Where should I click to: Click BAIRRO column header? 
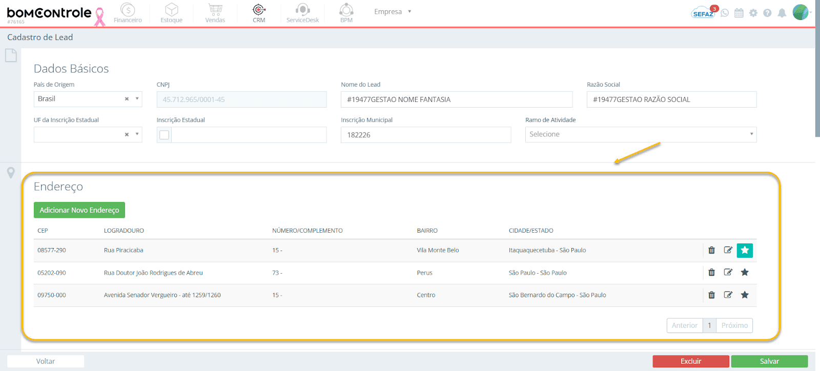(x=427, y=231)
